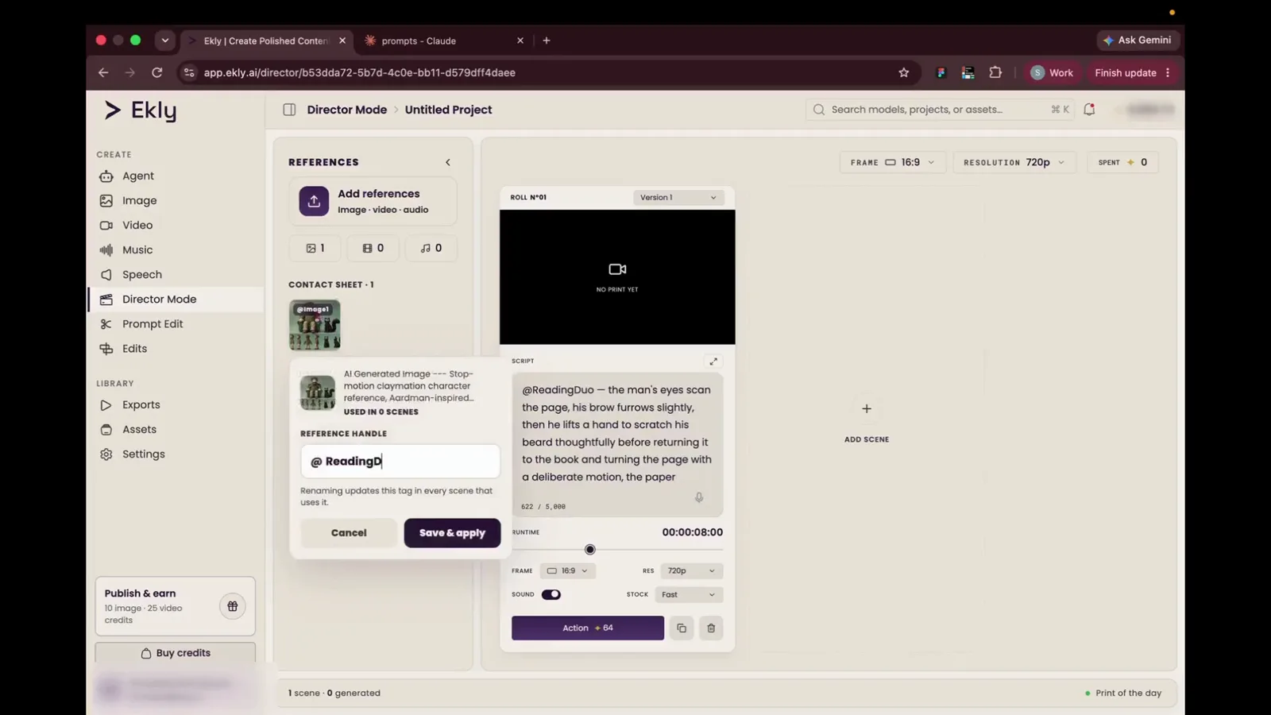Click the browser address bar URL

[359, 72]
